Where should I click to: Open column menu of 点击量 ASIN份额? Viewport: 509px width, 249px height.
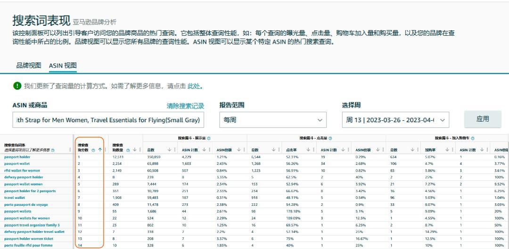383,149
